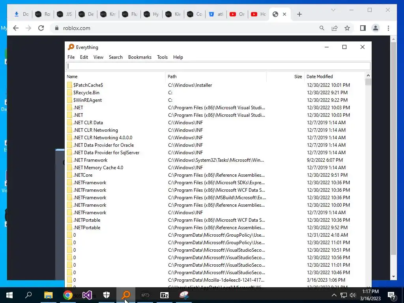Switch to the 'atl' Bitbucket tab

tap(216, 14)
